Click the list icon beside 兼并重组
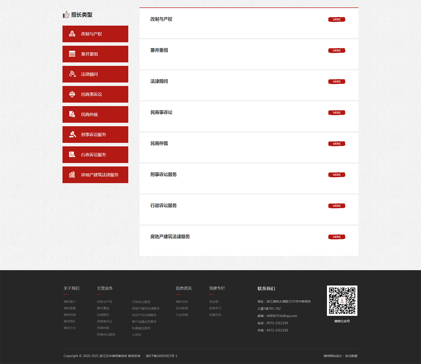 [72, 54]
